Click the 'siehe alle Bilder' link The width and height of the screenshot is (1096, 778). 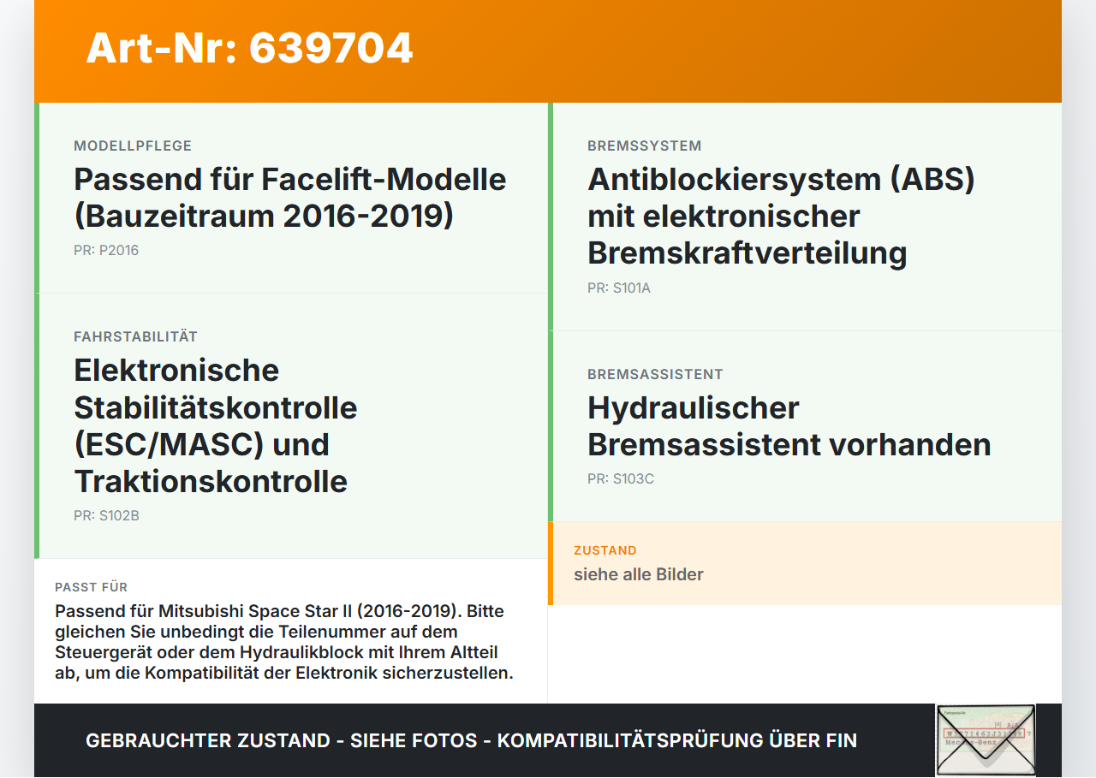coord(639,574)
